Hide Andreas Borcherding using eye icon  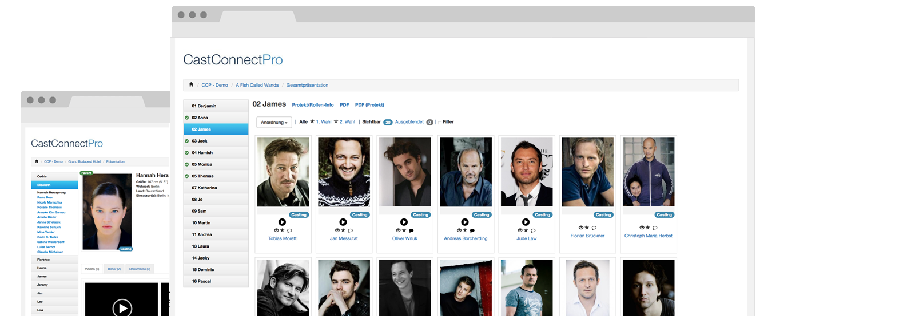[x=459, y=230]
